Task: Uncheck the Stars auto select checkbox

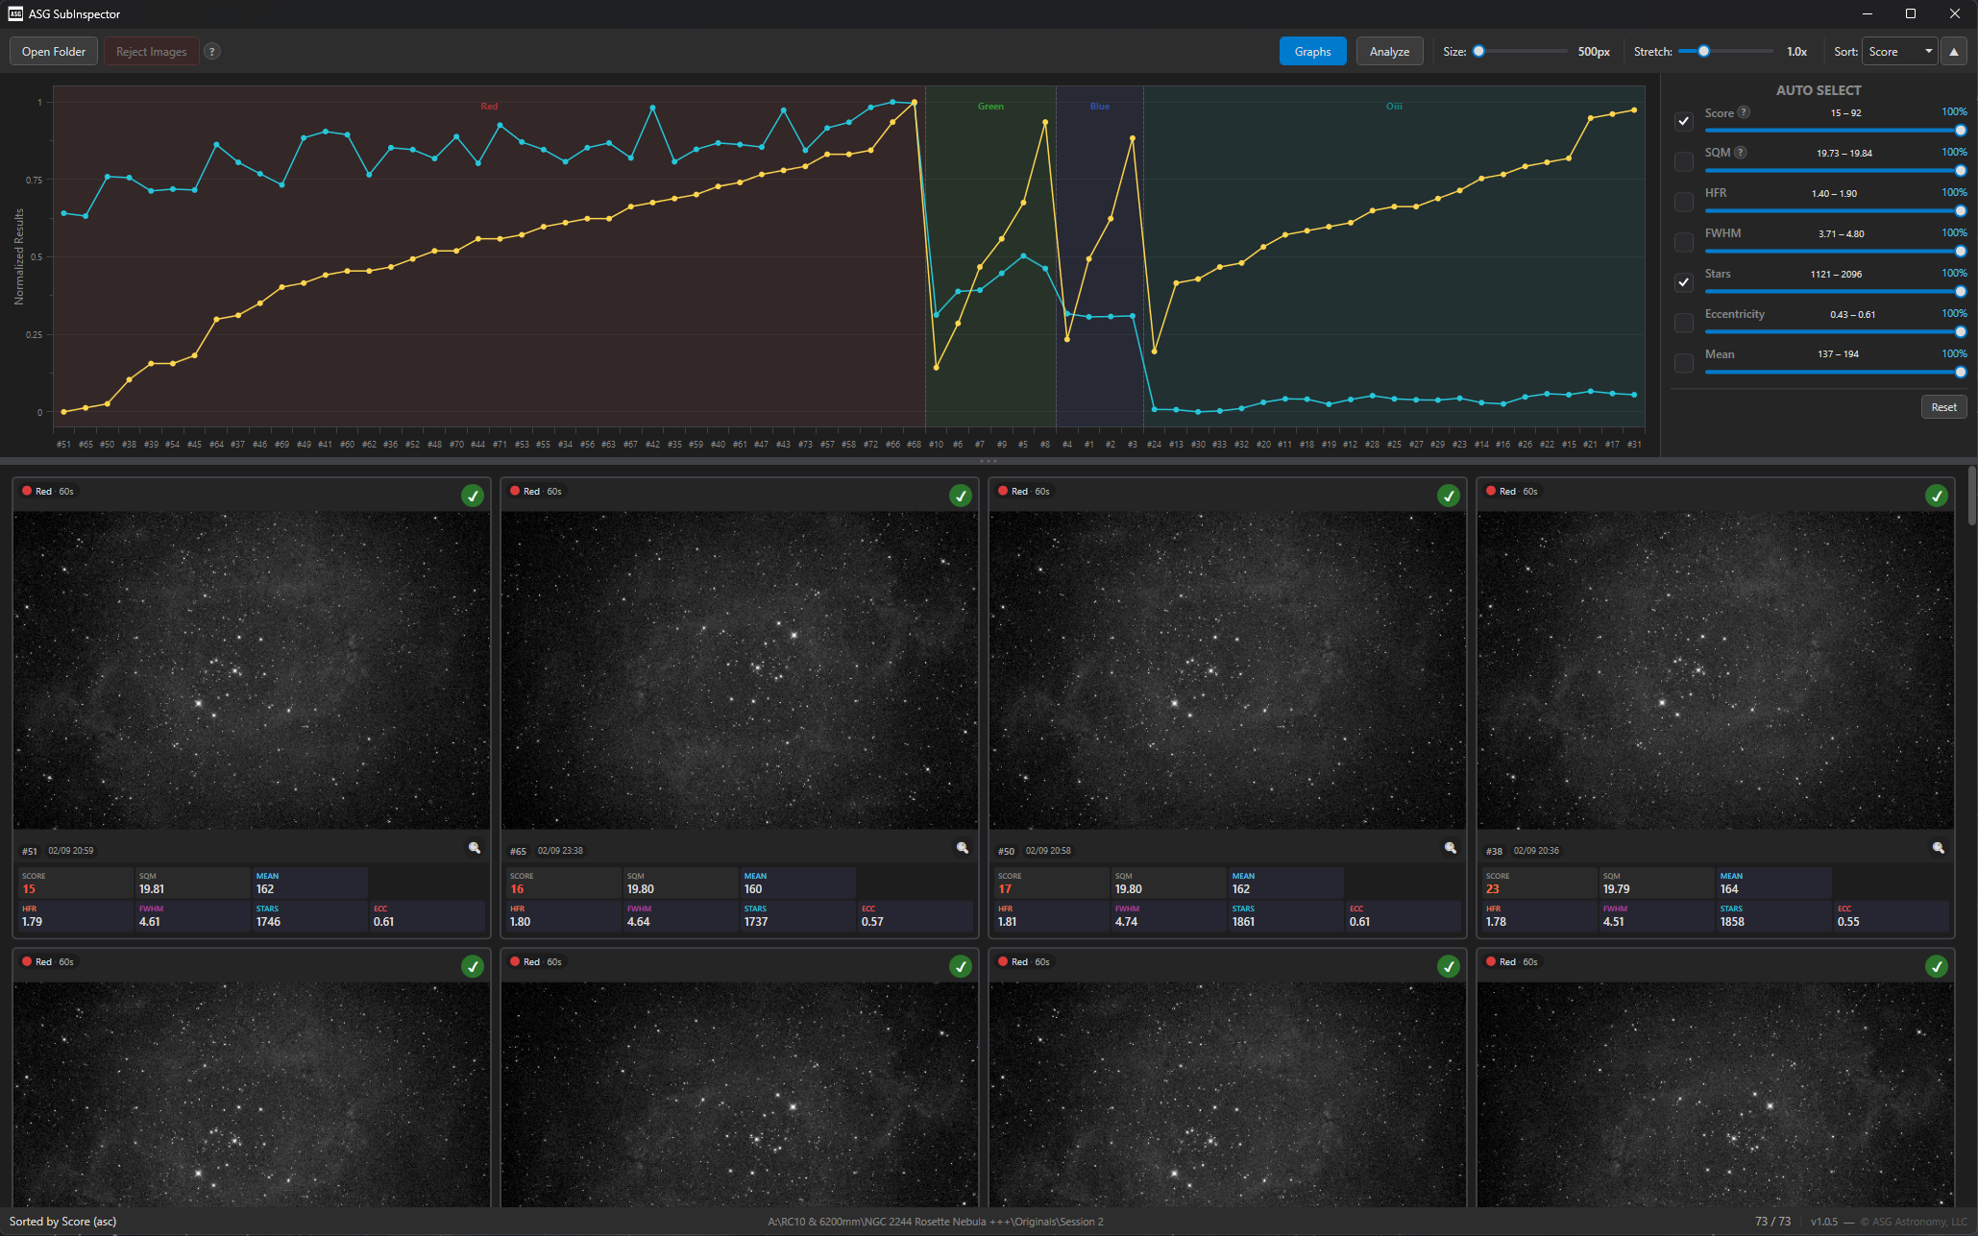Action: click(1683, 282)
